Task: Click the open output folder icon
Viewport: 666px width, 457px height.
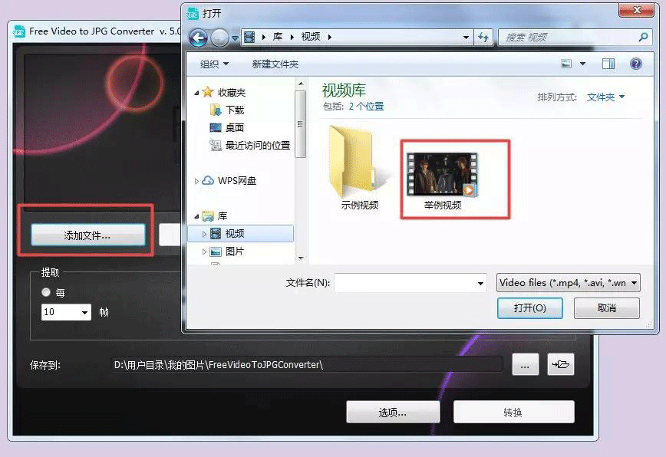Action: [x=560, y=366]
